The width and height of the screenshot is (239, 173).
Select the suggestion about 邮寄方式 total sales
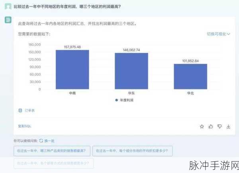[53, 163]
